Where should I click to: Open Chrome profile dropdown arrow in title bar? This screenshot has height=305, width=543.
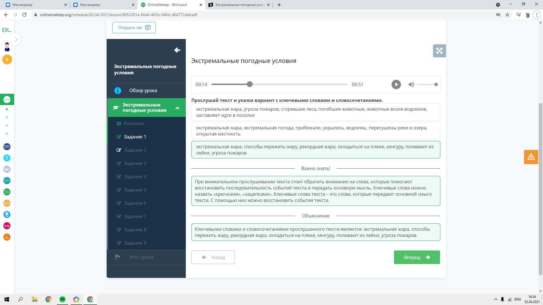coord(498,5)
